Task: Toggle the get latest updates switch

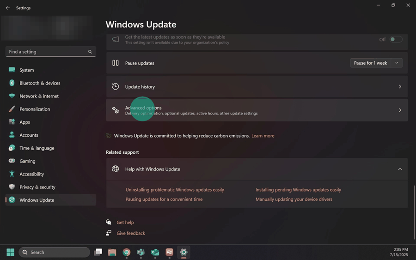Action: tap(396, 40)
